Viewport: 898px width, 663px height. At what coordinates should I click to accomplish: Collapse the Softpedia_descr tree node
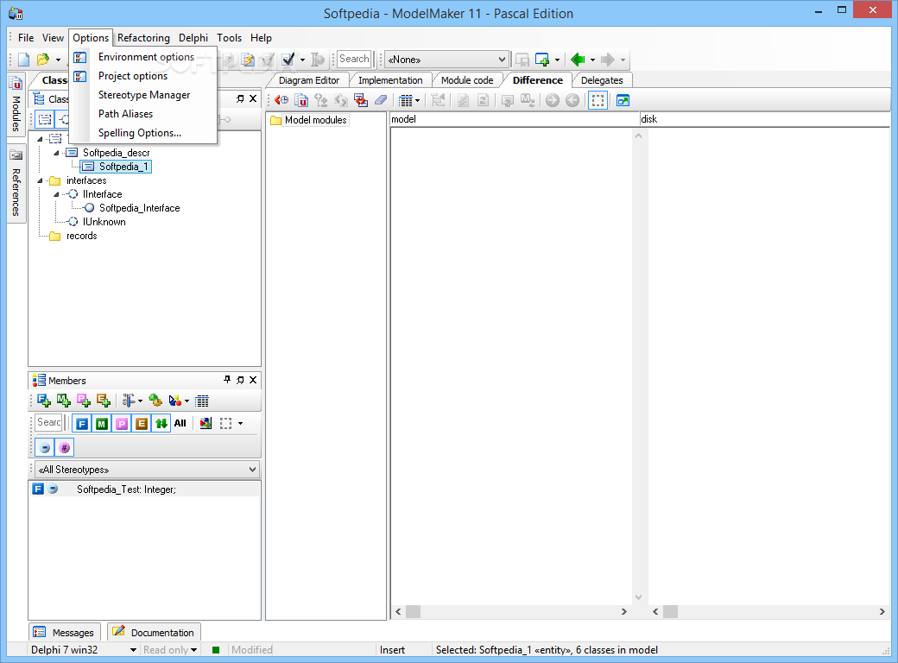coord(56,153)
